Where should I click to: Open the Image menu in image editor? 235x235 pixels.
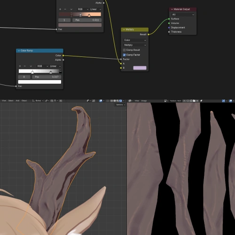[144, 101]
